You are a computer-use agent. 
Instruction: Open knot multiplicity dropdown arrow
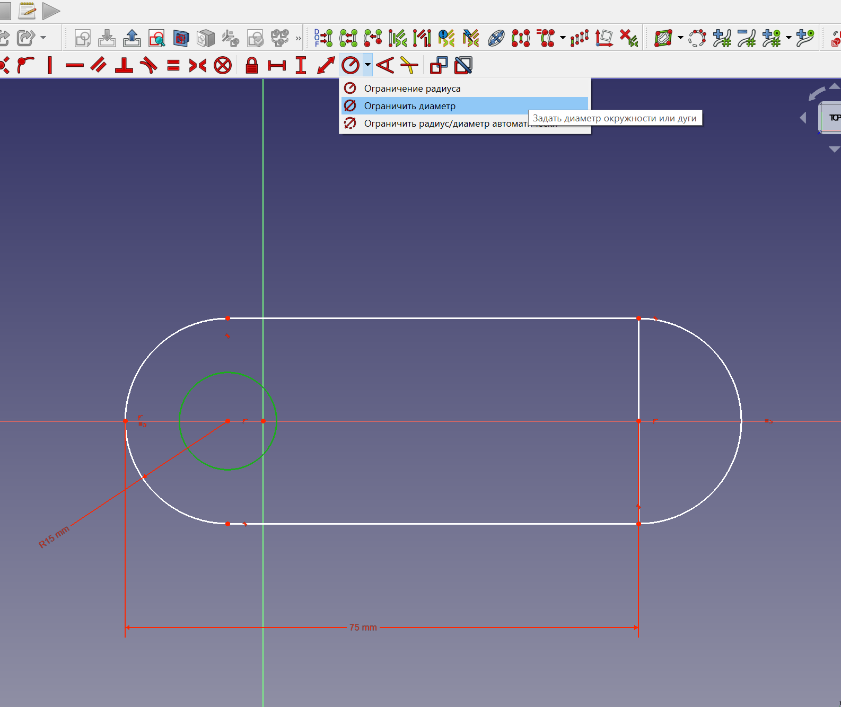click(x=789, y=38)
